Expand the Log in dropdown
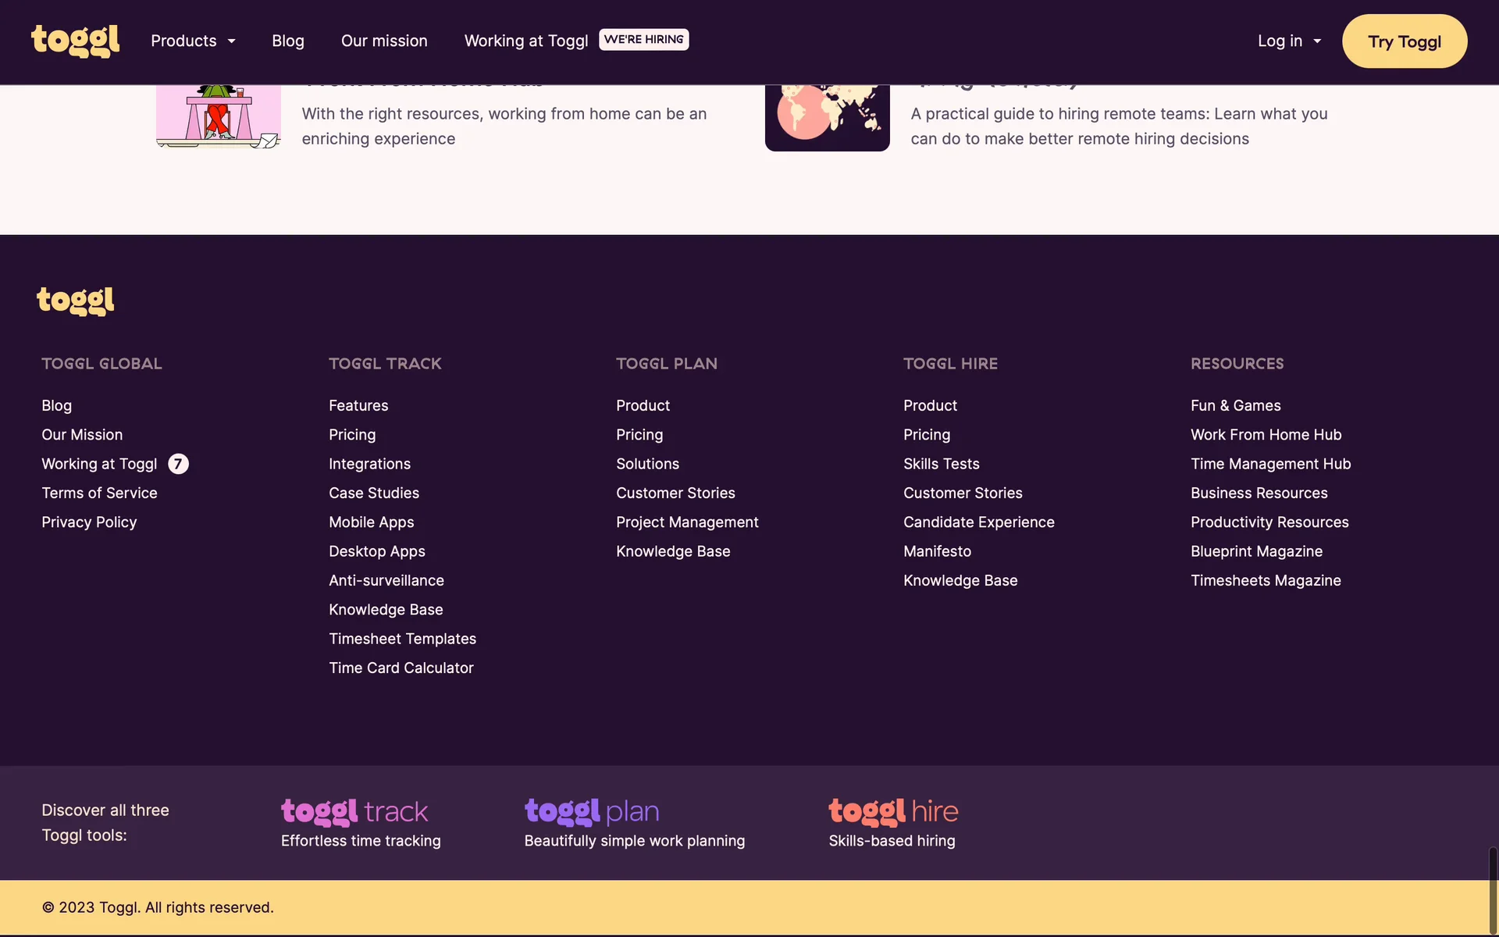Viewport: 1499px width, 937px height. [1289, 41]
